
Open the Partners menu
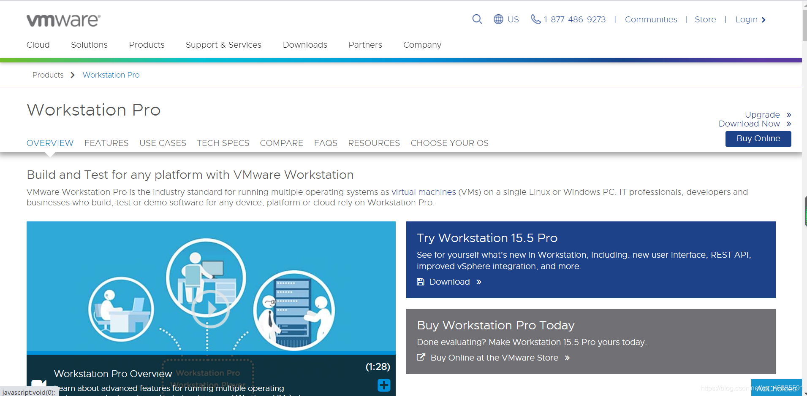point(365,45)
